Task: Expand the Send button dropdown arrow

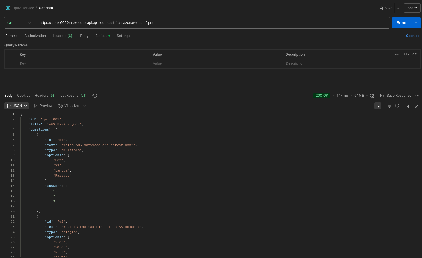Action: tap(416, 23)
